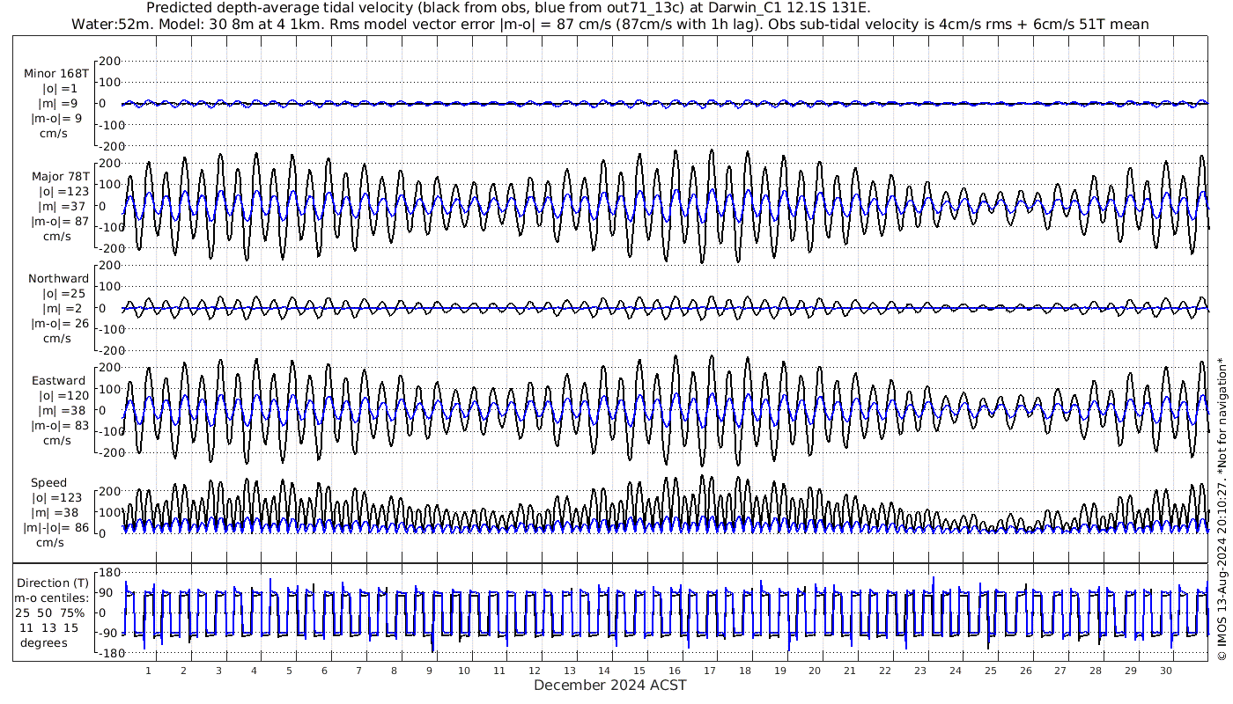
Task: Click the '|o| =1' value in the Minor panel
Action: [60, 89]
